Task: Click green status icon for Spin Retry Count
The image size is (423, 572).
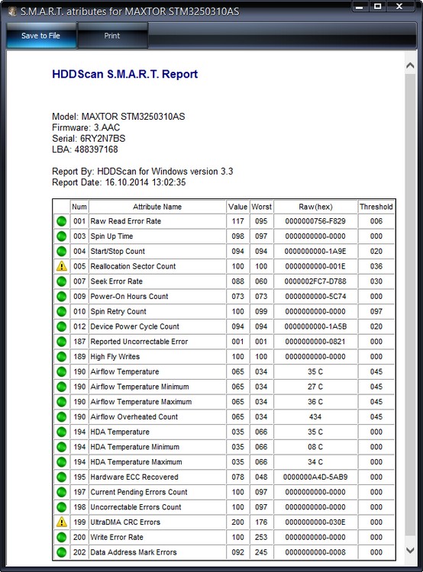Action: [x=61, y=311]
